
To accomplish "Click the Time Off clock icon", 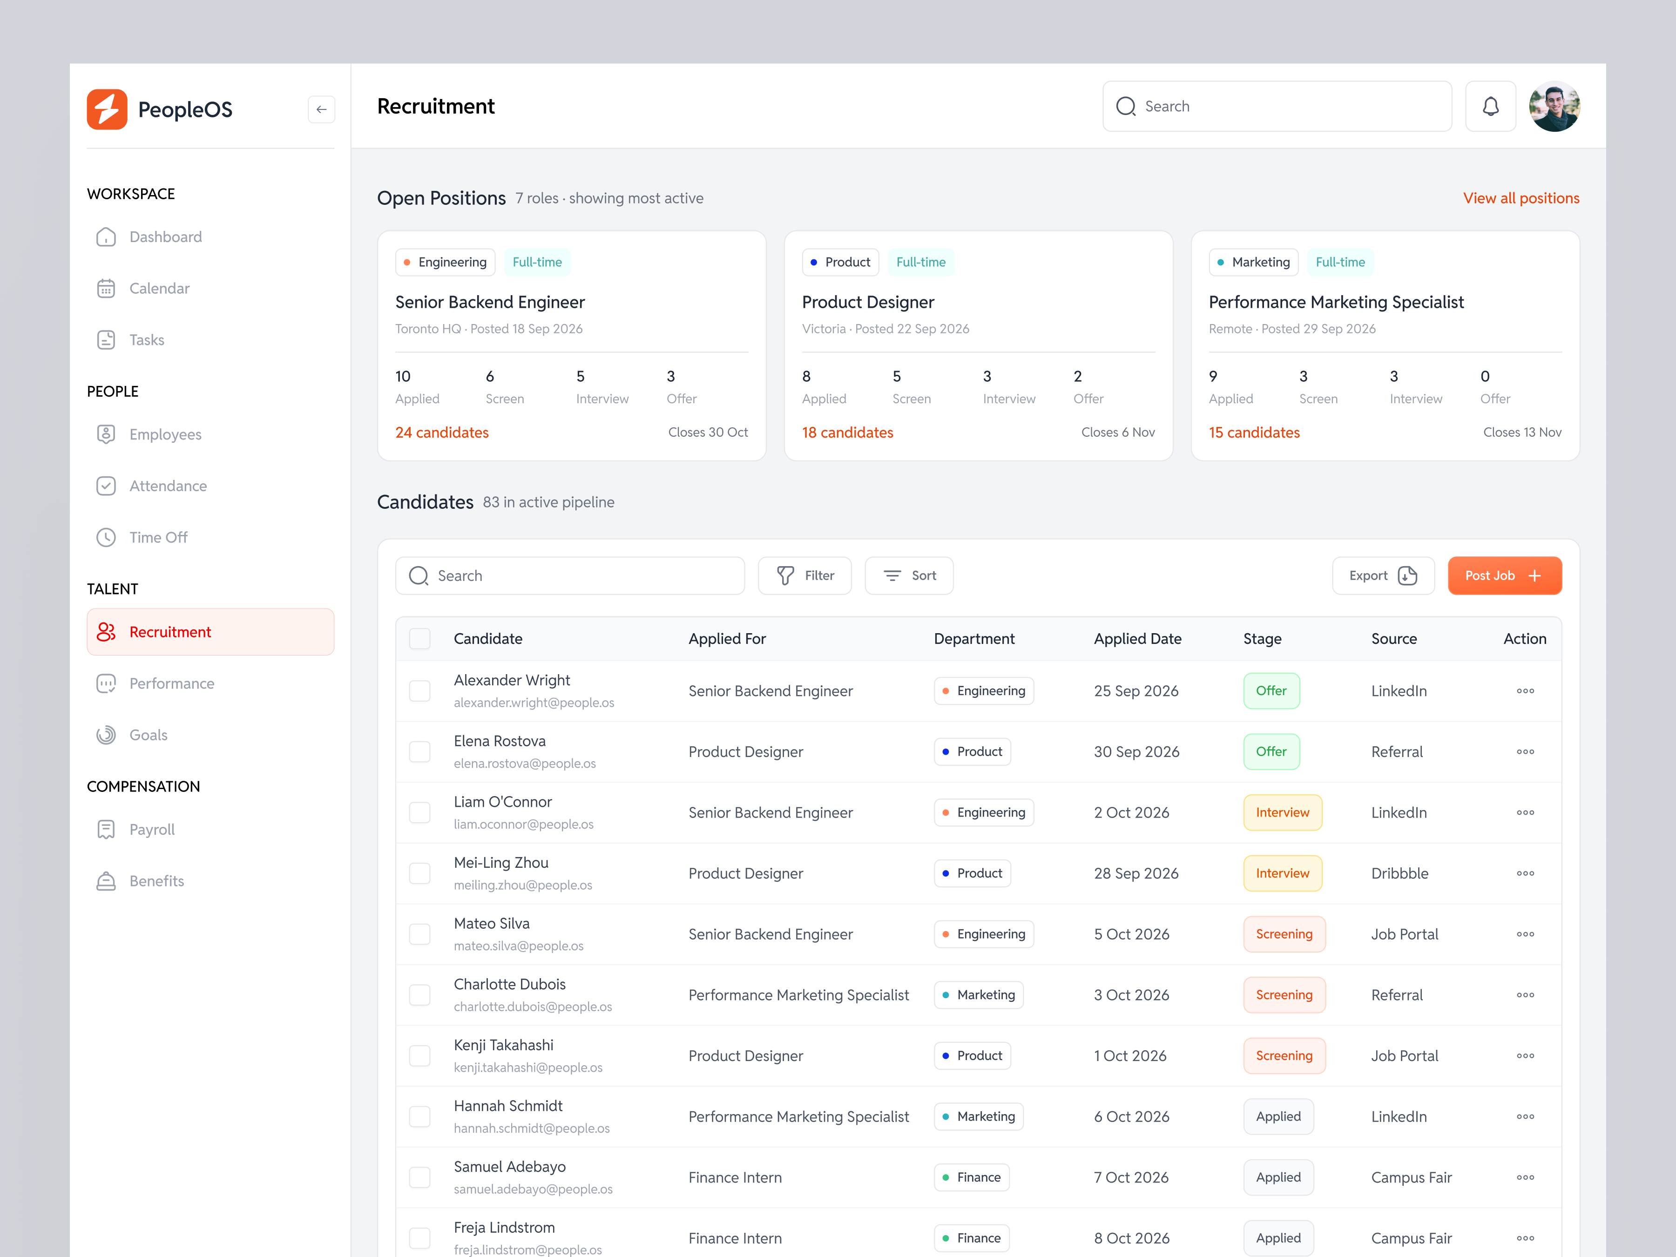I will [x=106, y=537].
